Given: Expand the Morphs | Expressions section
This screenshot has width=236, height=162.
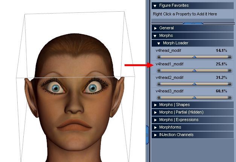Looking at the screenshot, I should [155, 120].
